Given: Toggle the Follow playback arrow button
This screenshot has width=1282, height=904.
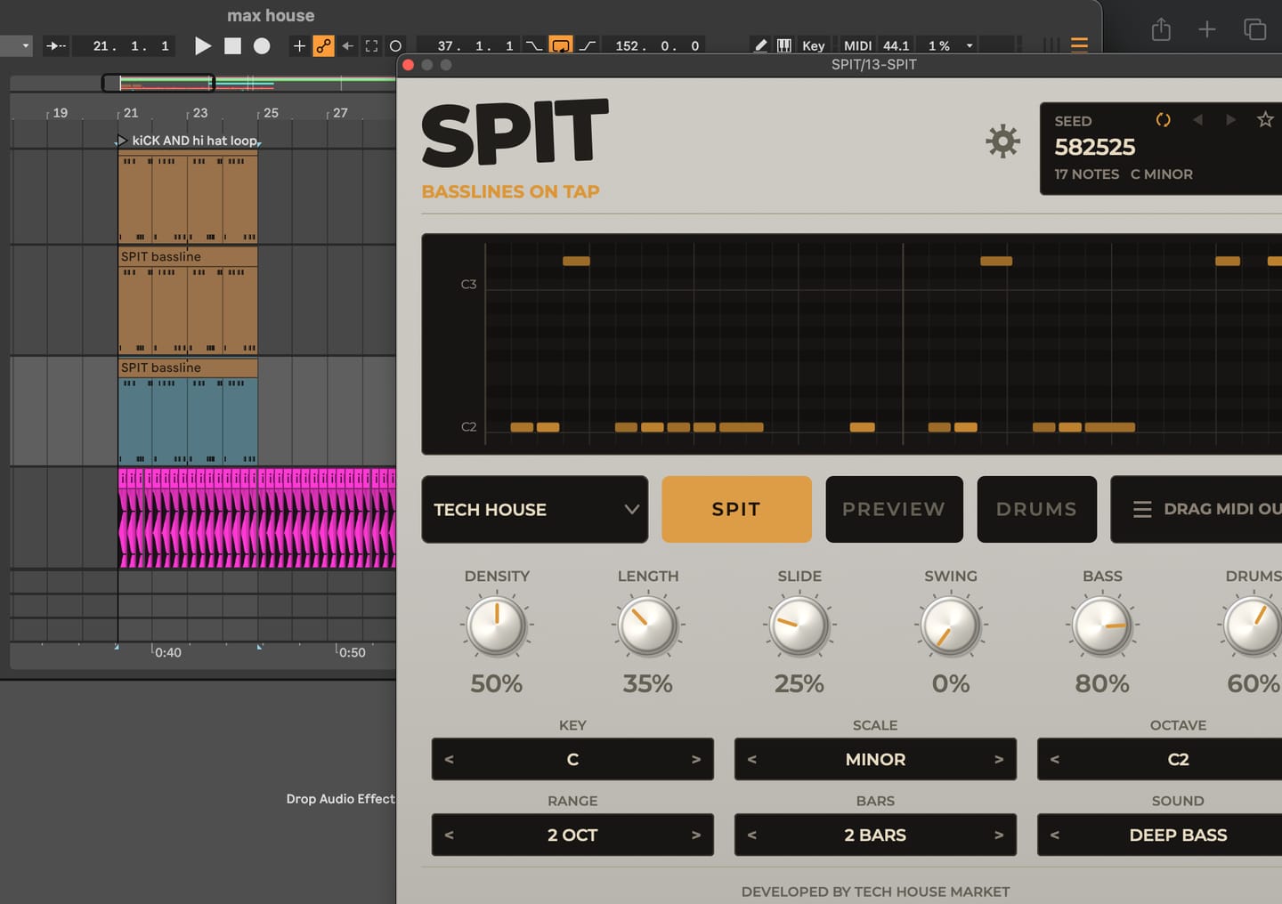Looking at the screenshot, I should tap(56, 45).
